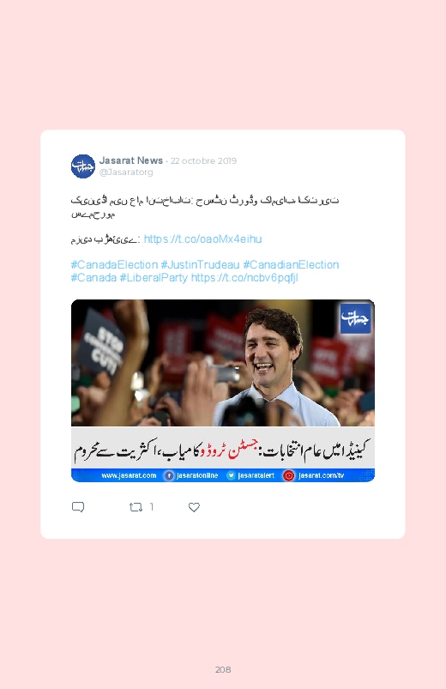Open the tweet date 22 octobre 2019
446x689 pixels.
click(203, 160)
